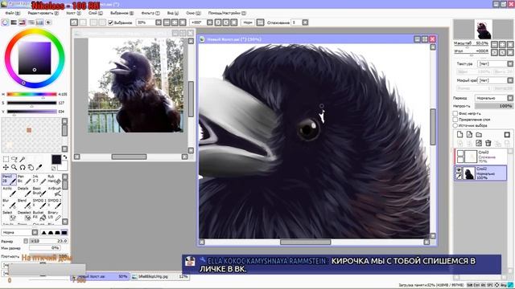Viewport: 515px width, 289px height.
Task: Select the SMDG 2 brush
Action: pyautogui.click(x=54, y=203)
